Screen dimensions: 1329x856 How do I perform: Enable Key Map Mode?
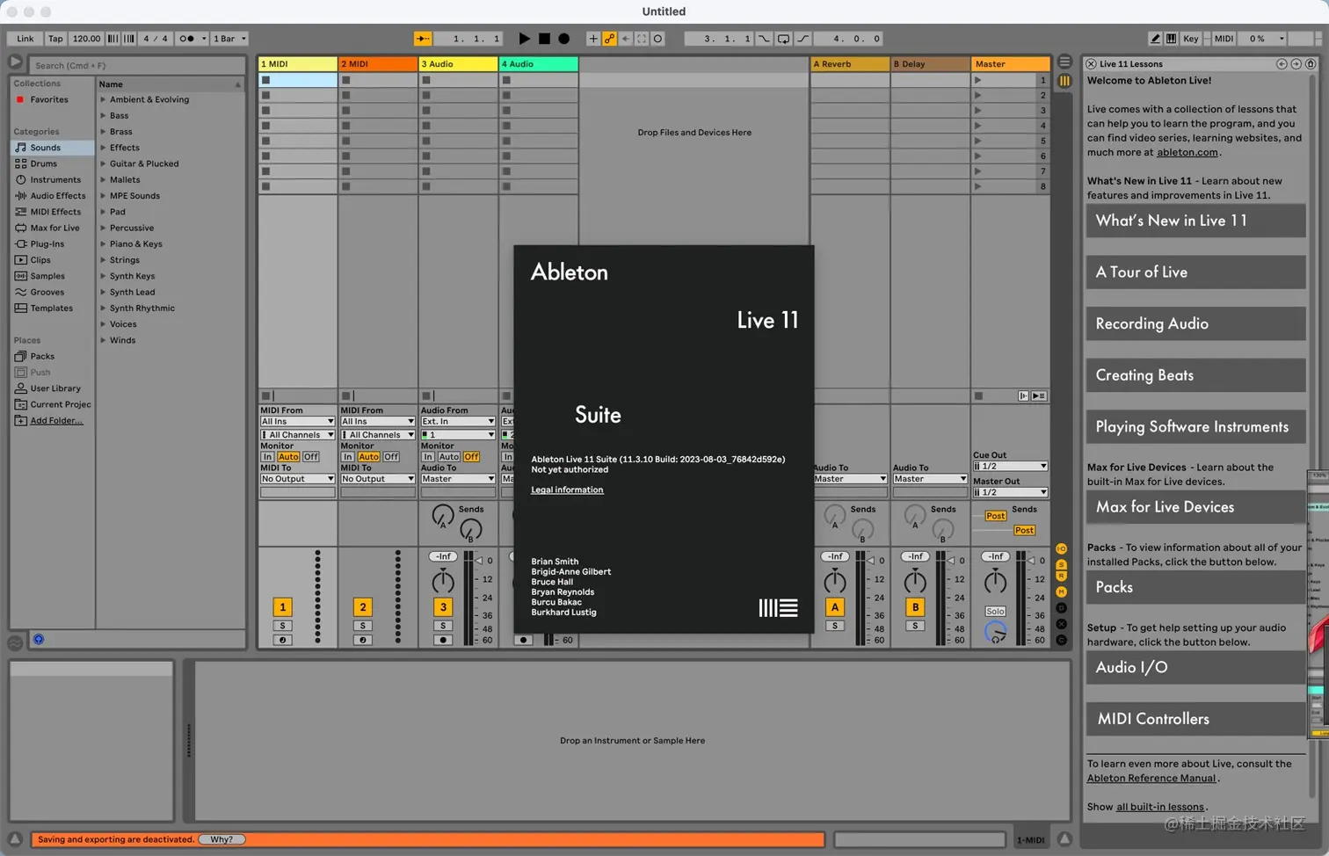pos(1191,39)
